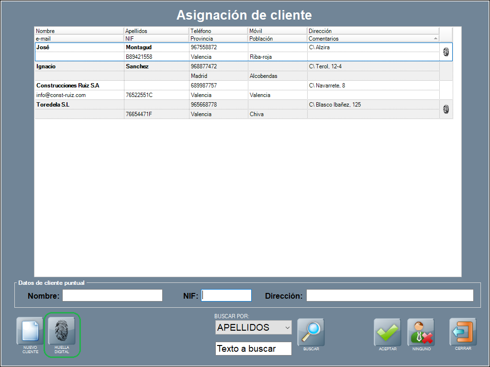This screenshot has width=490, height=367.
Task: Click the Comentarios column sort arrow
Action: click(x=435, y=38)
